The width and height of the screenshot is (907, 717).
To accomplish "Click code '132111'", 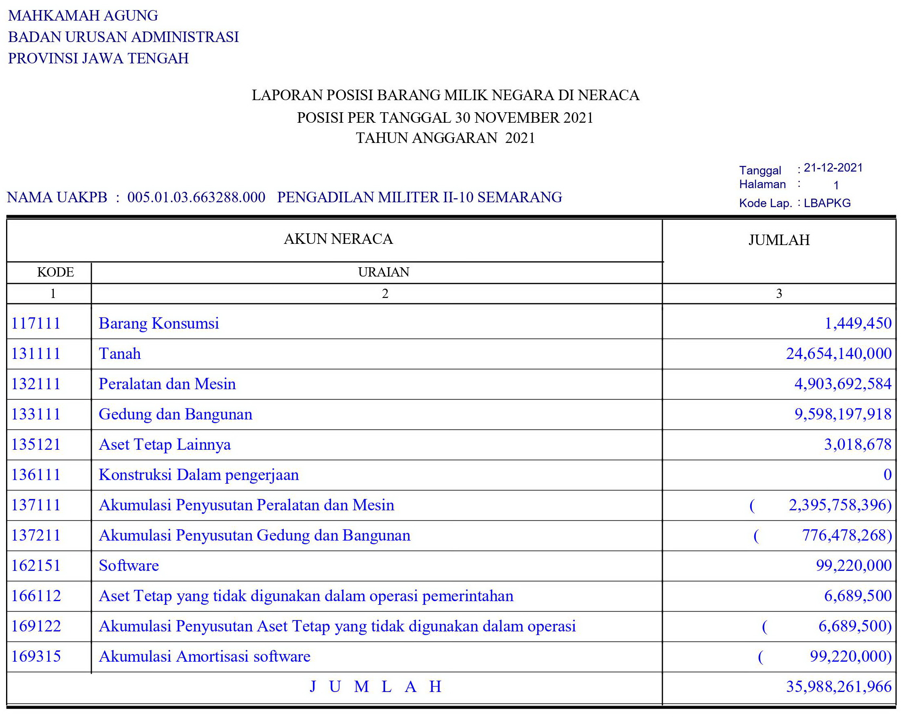I will 36,384.
